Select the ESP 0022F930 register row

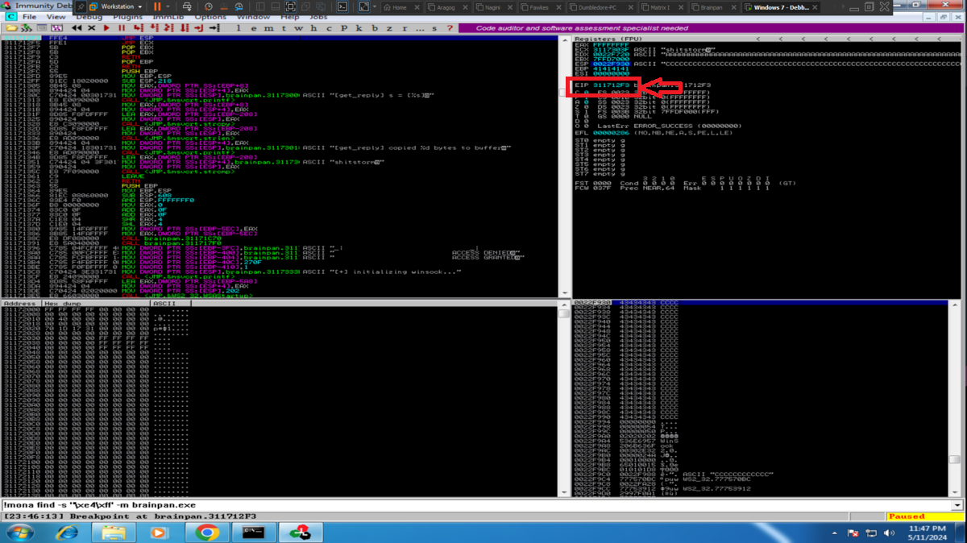(766, 64)
